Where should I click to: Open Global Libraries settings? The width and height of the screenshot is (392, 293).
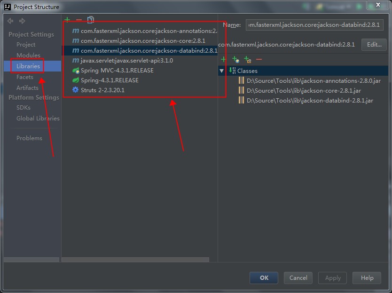38,119
